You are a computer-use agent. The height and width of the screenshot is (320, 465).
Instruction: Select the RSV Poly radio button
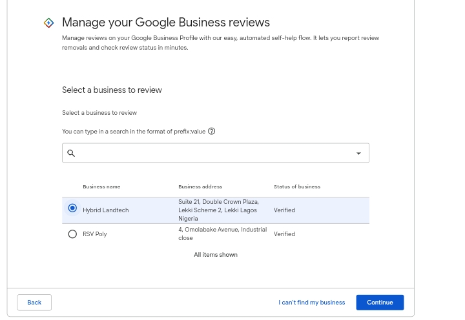(72, 234)
